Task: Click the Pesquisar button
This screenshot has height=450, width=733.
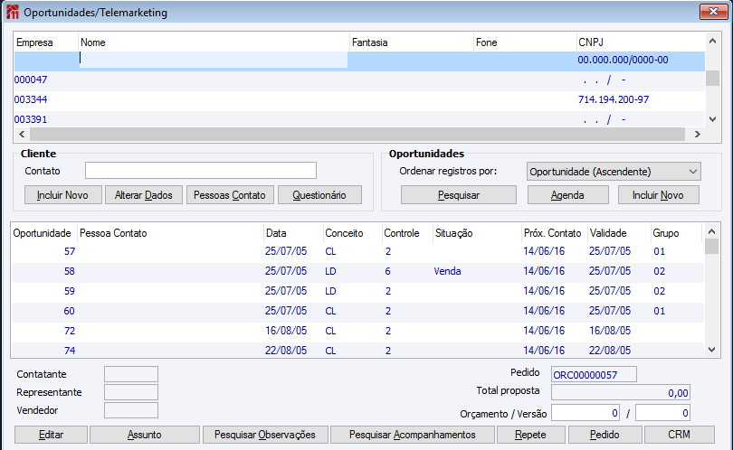Action: [458, 194]
